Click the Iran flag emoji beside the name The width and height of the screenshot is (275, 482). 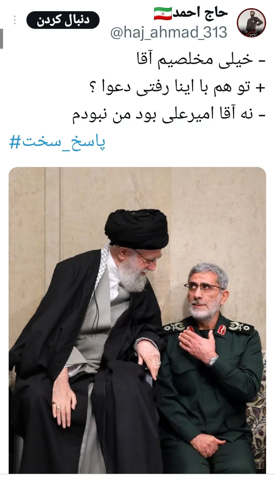point(163,14)
